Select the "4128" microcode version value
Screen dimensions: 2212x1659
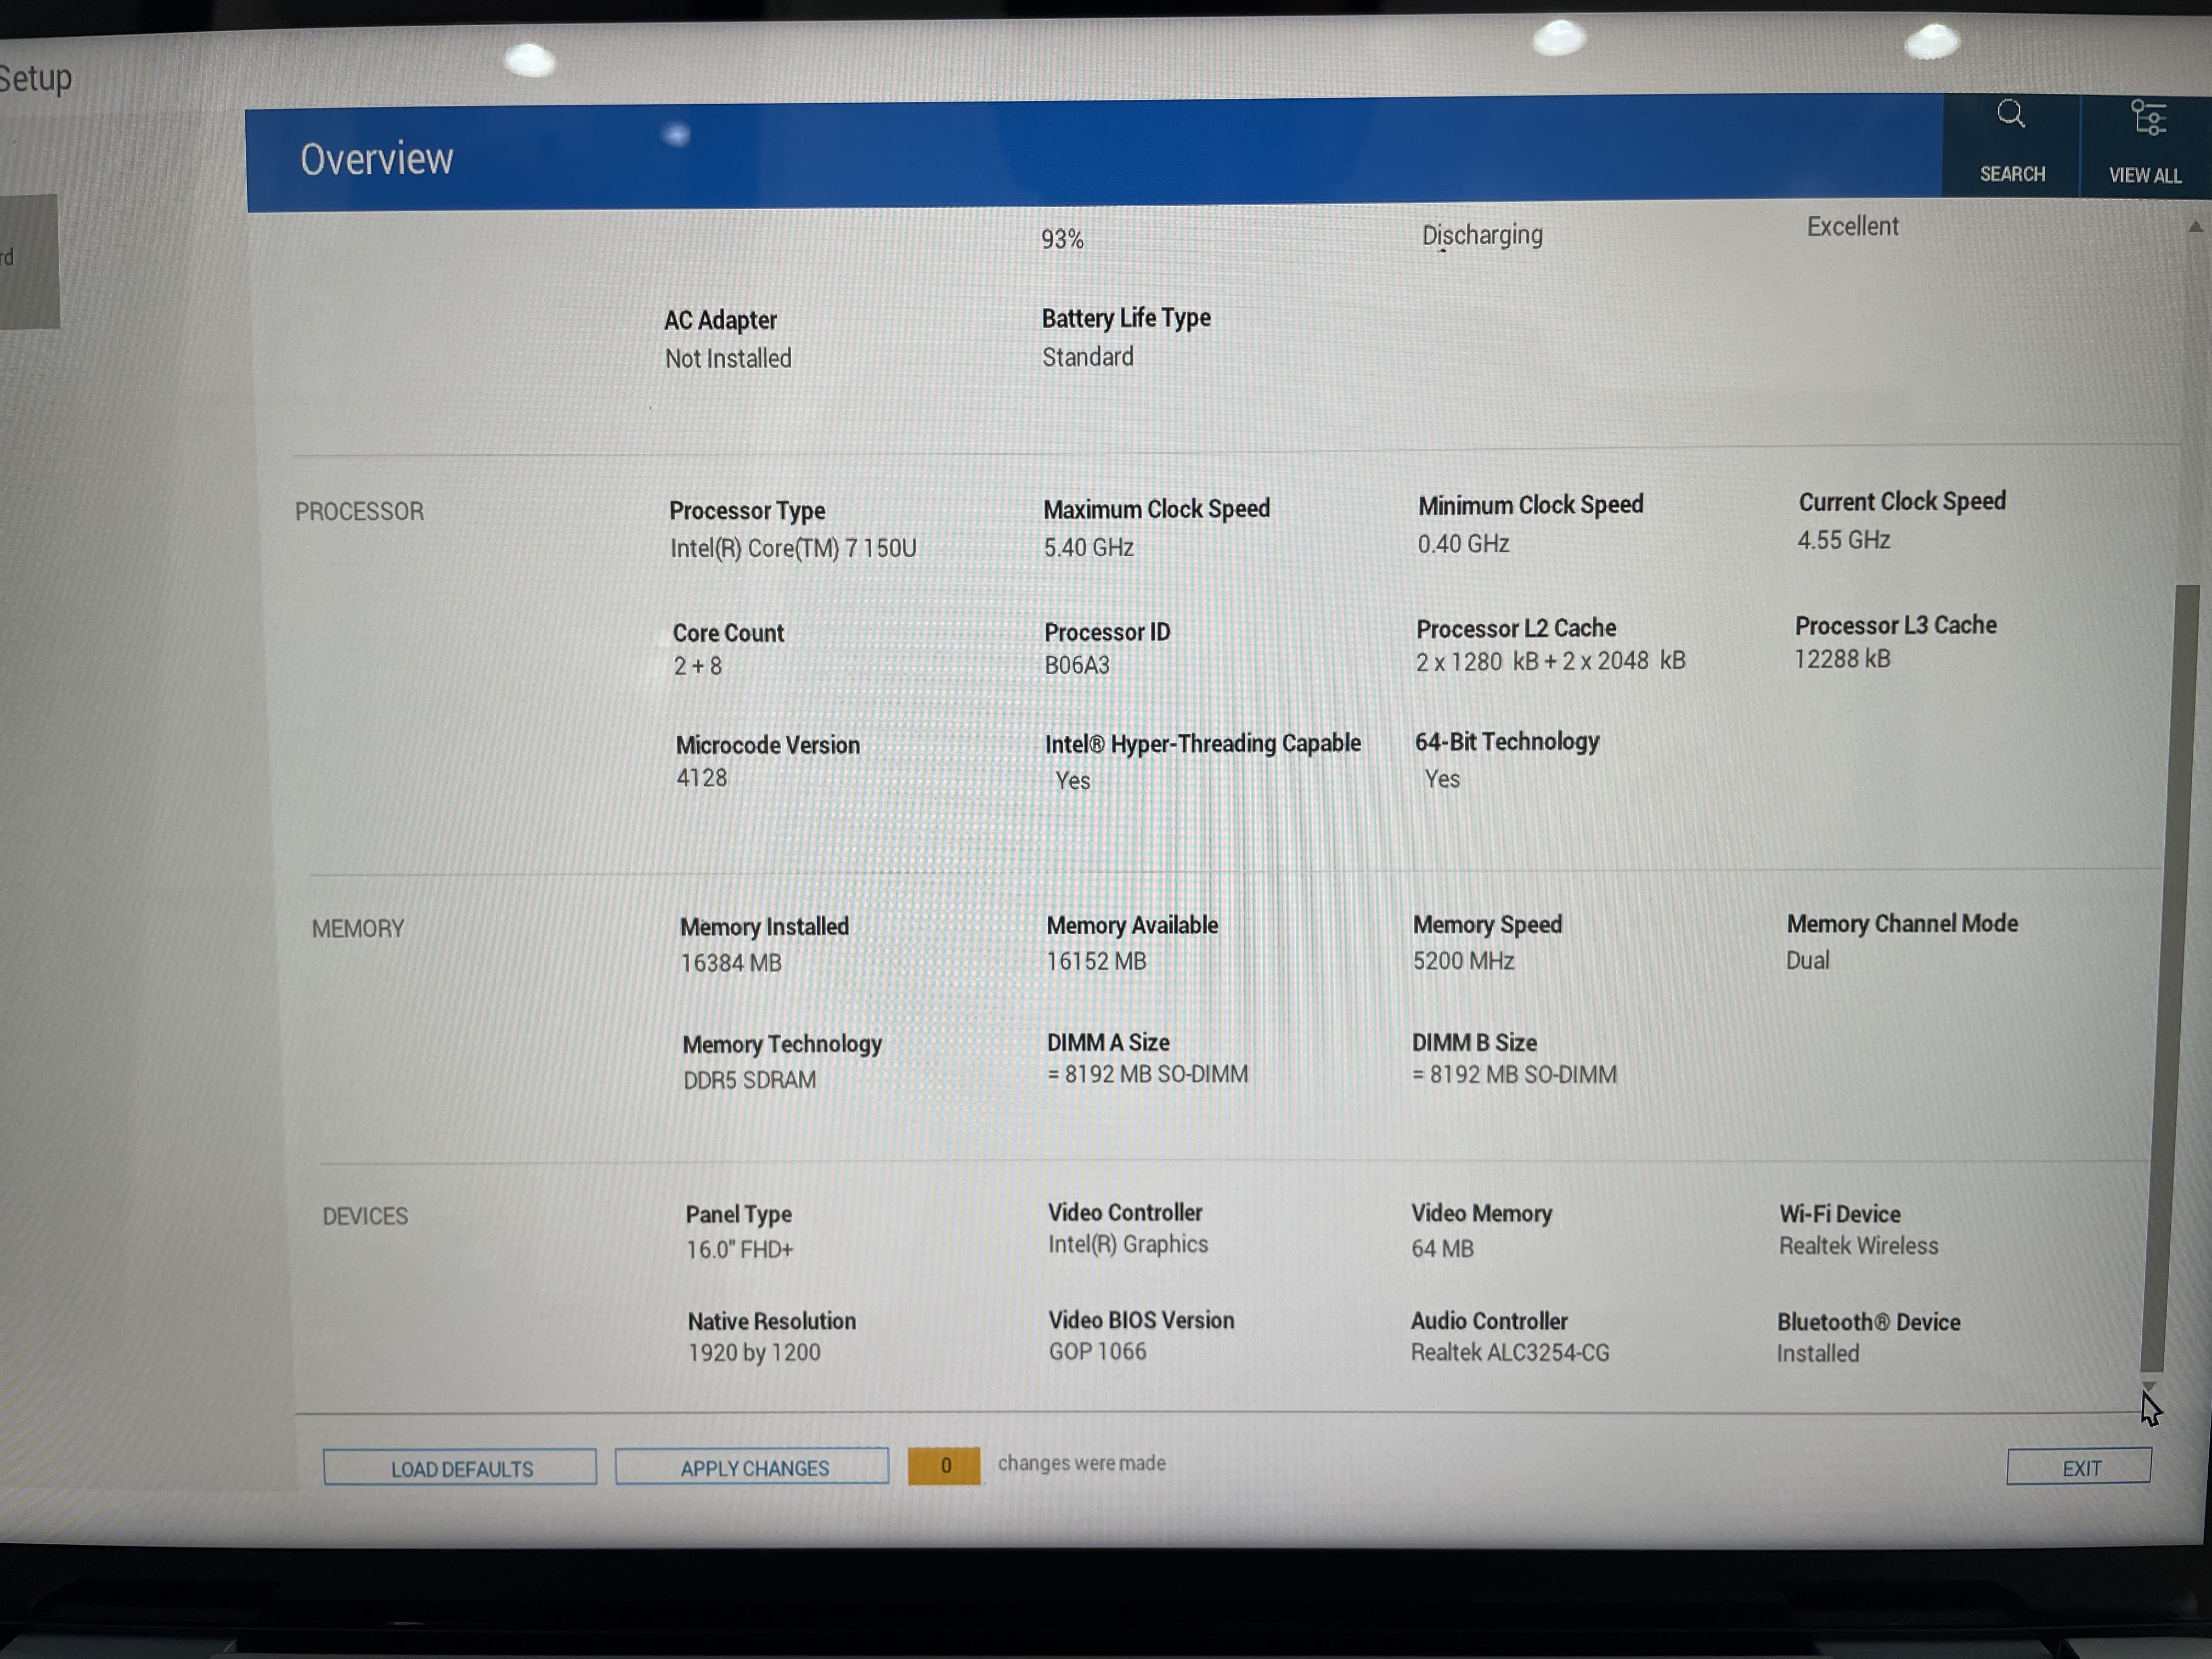click(x=702, y=778)
